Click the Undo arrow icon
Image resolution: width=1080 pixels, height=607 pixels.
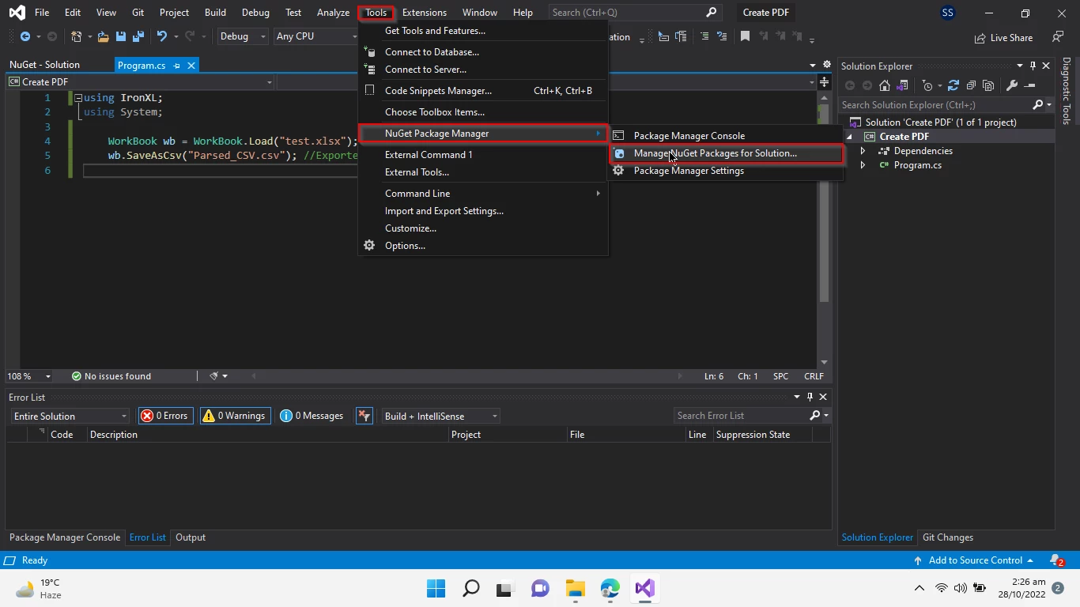[x=162, y=36]
